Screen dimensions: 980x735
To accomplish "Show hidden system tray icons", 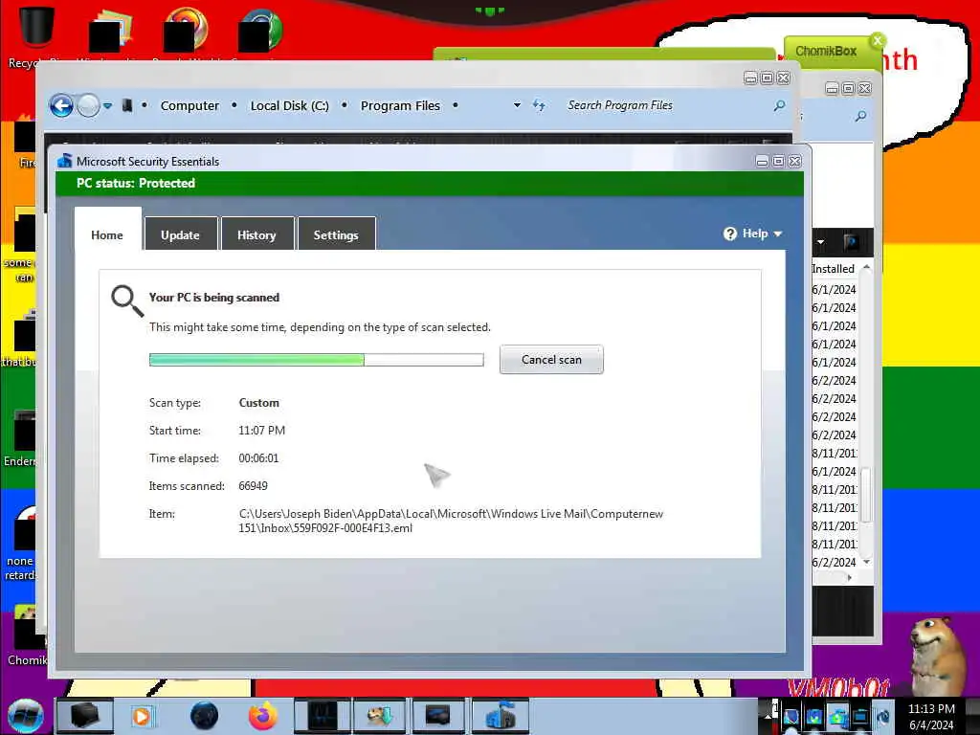I will tap(768, 716).
